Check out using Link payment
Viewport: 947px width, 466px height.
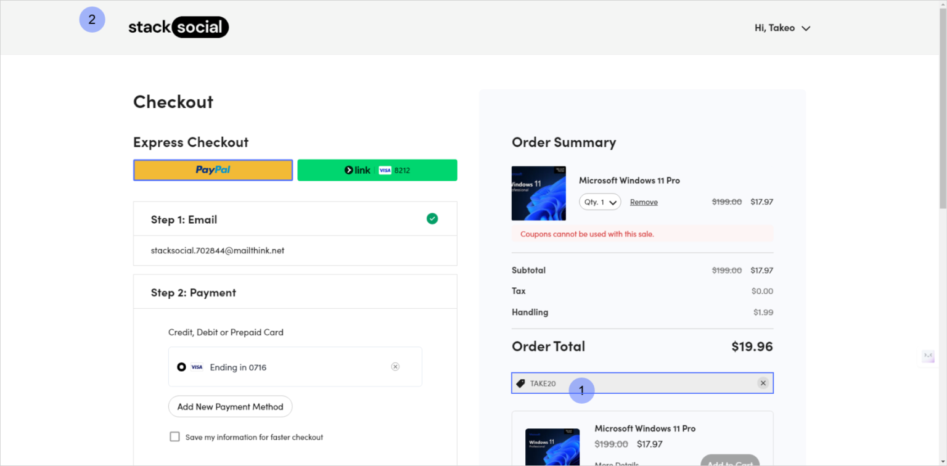click(x=377, y=170)
